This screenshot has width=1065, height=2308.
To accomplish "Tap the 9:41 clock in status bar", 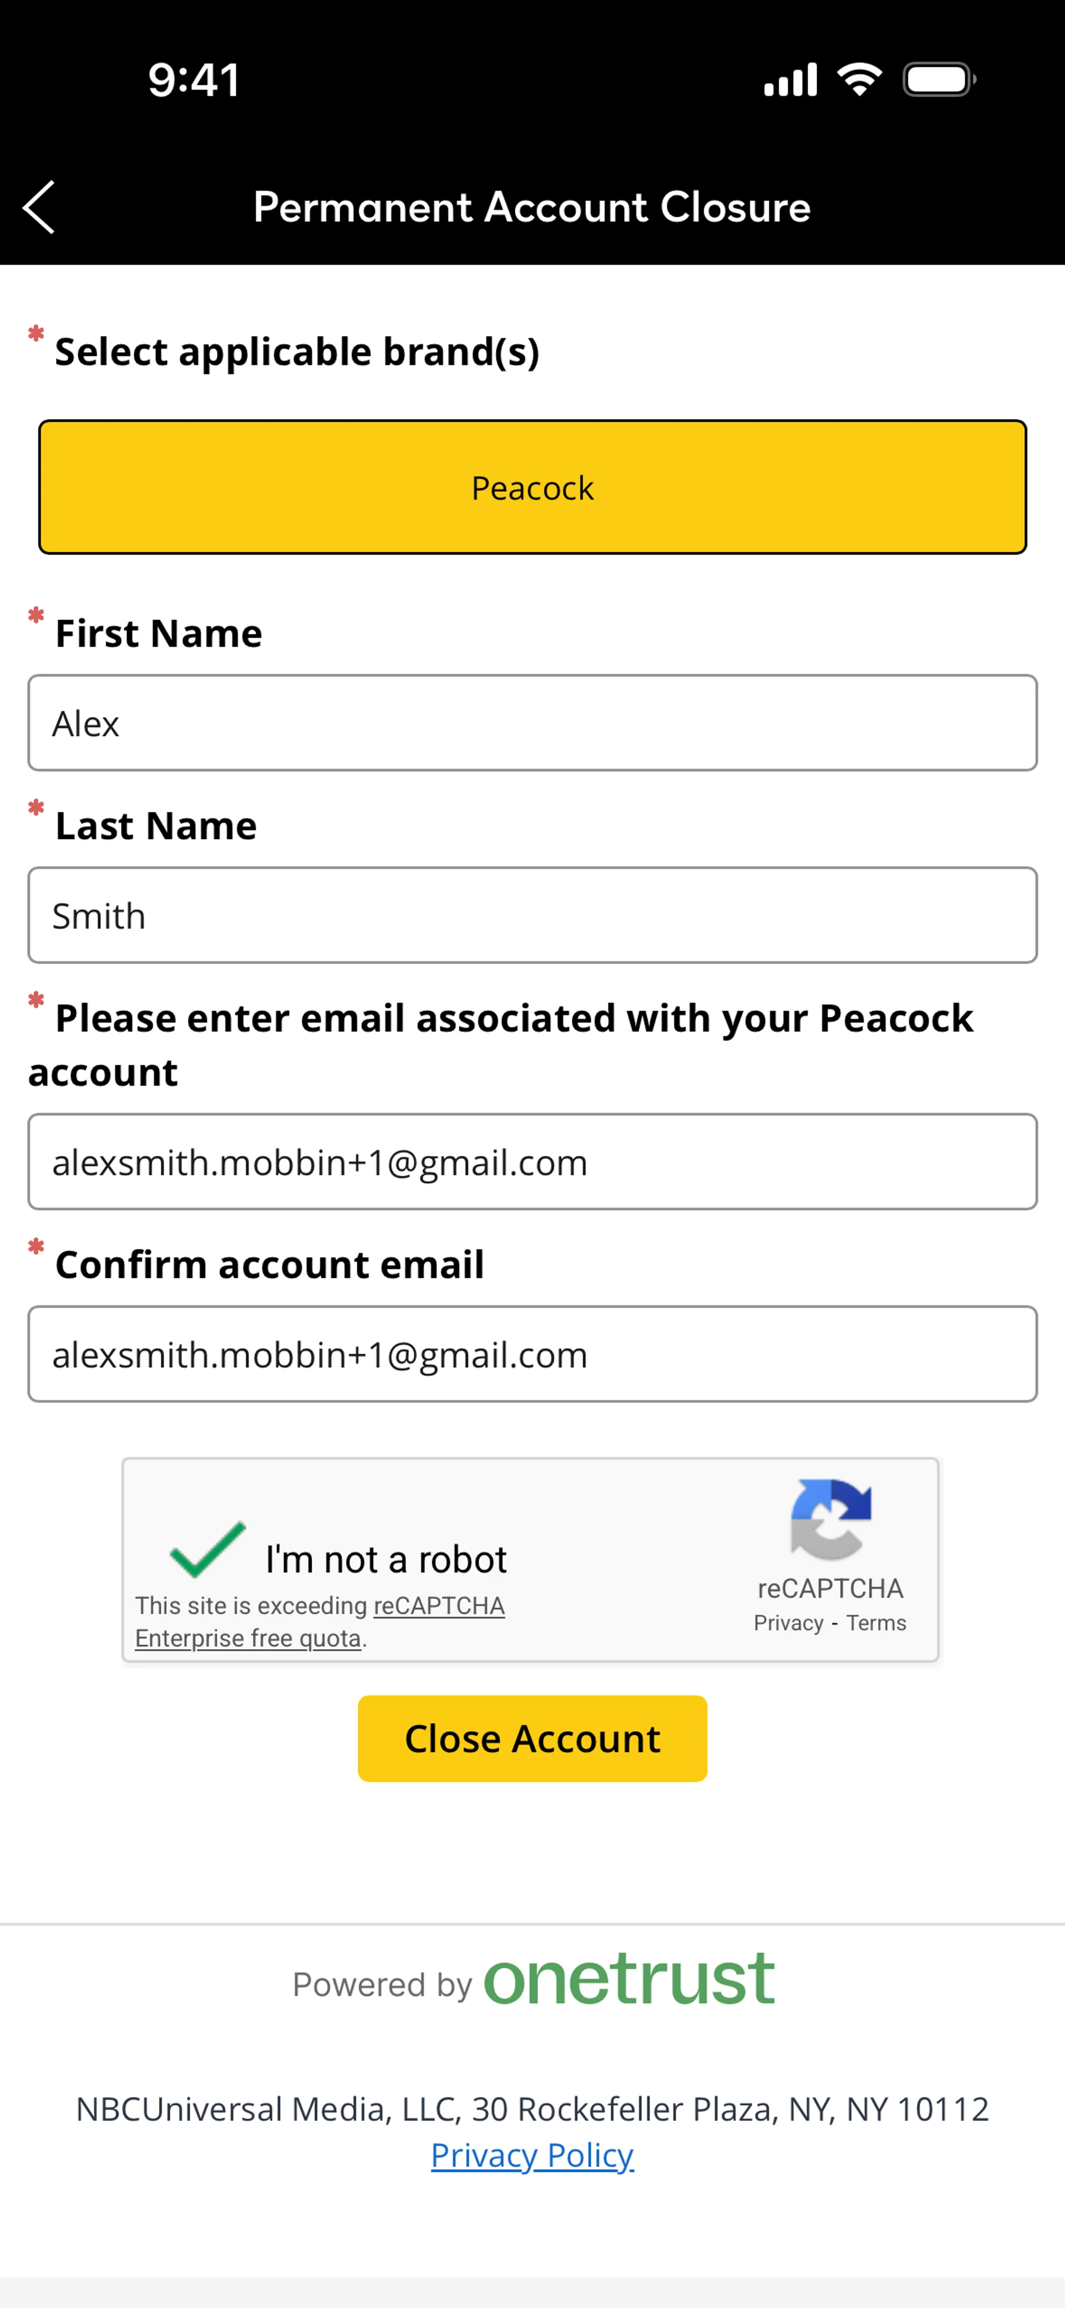I will click(x=194, y=80).
